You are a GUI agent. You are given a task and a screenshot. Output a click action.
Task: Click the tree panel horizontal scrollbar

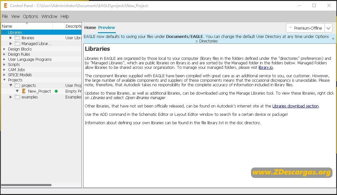click(x=26, y=185)
